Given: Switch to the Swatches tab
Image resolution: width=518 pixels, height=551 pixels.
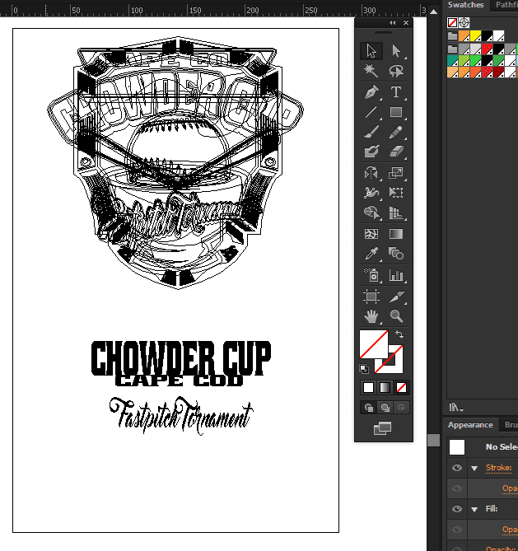Looking at the screenshot, I should [x=465, y=5].
